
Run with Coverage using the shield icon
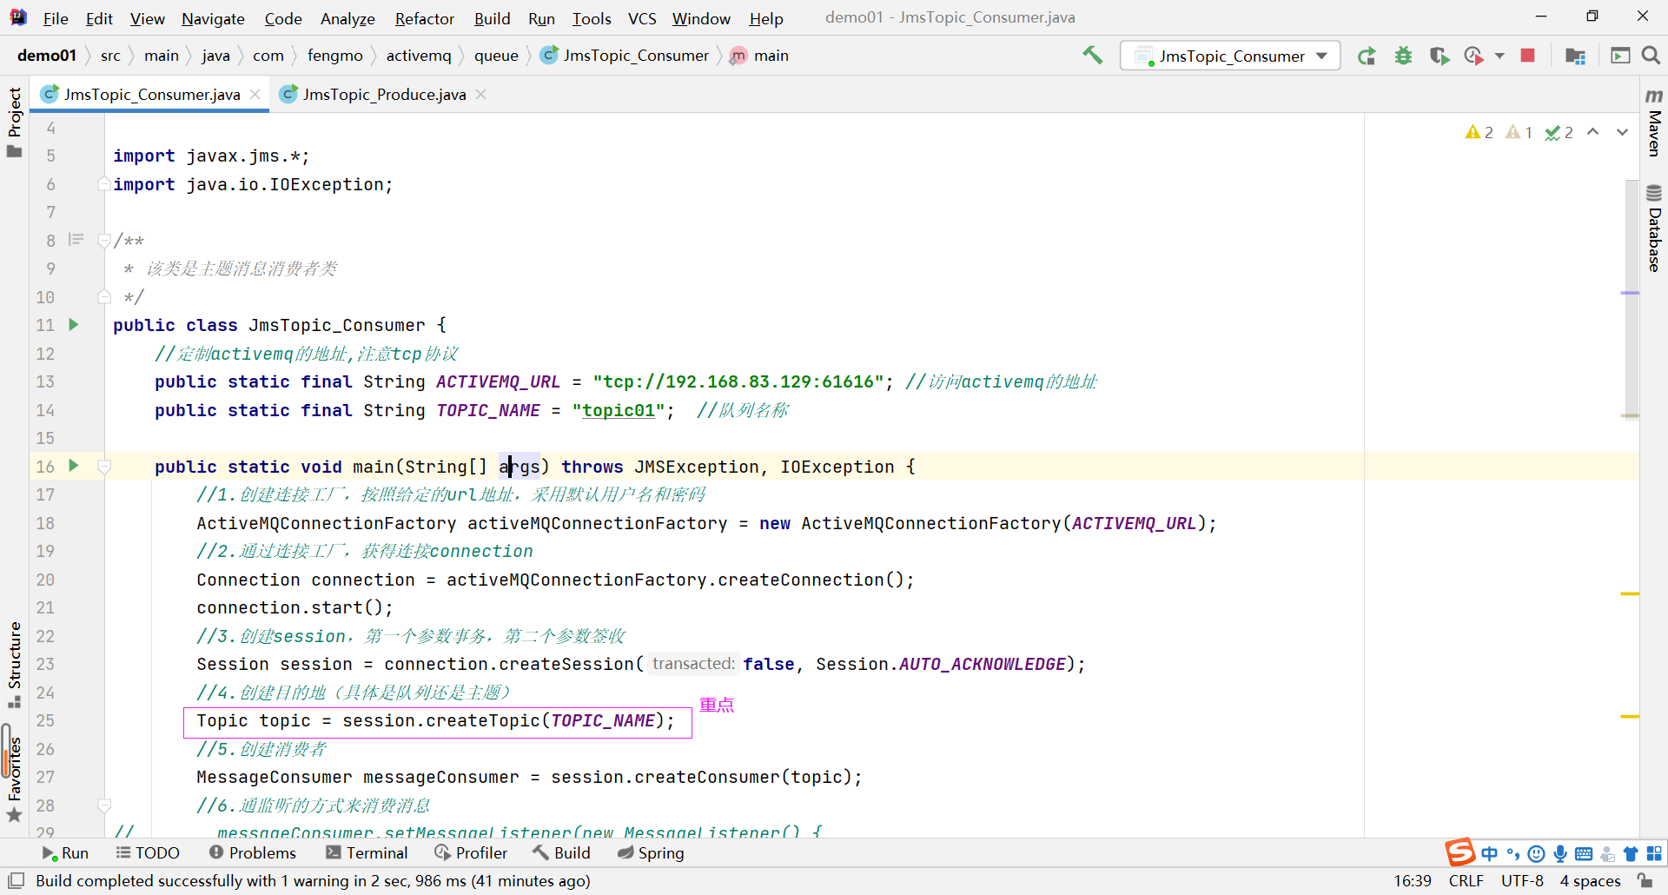pyautogui.click(x=1440, y=56)
